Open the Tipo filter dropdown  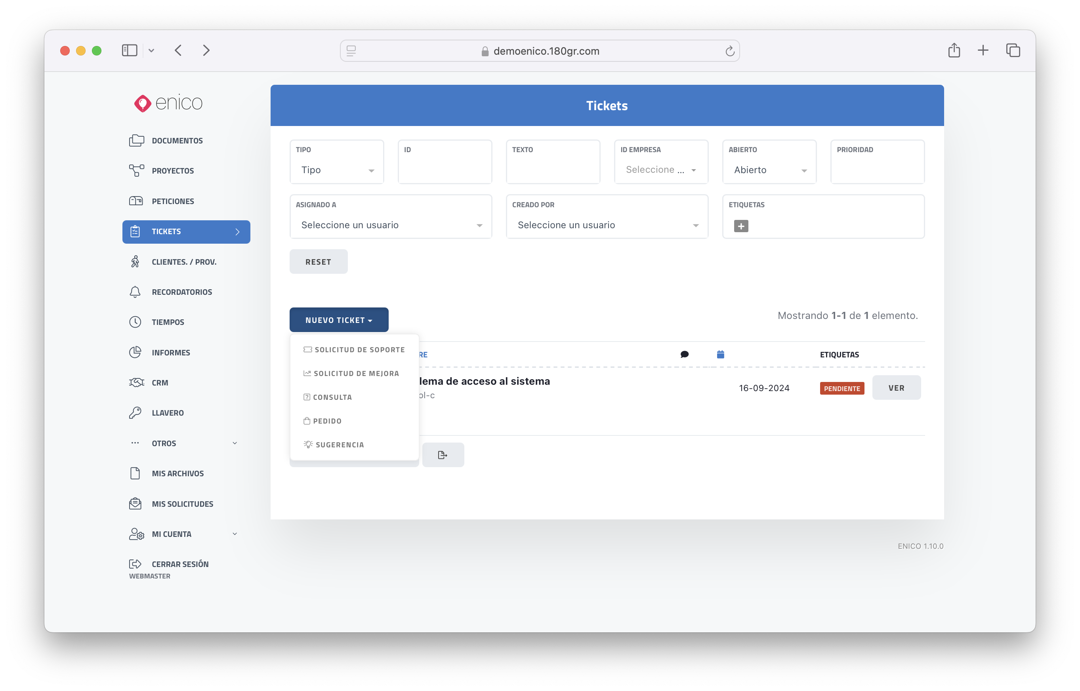click(x=337, y=170)
